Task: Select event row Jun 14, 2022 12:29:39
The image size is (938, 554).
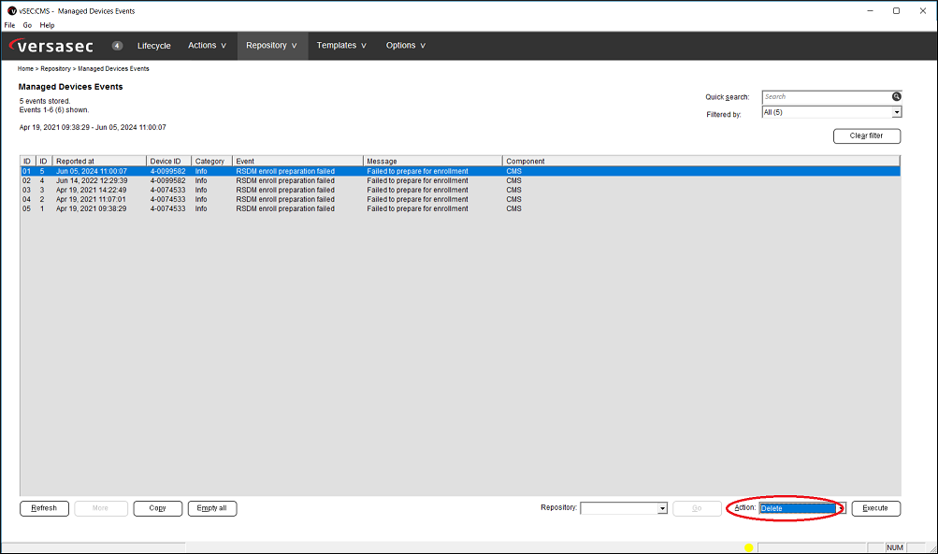Action: pos(460,180)
